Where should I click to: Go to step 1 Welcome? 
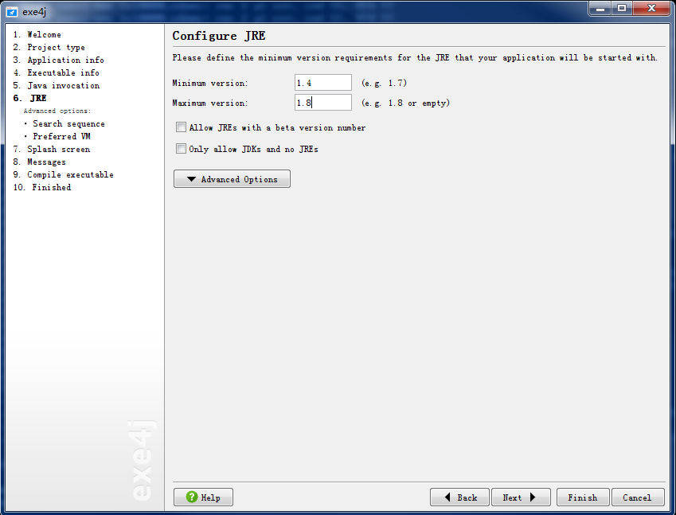[x=37, y=34]
